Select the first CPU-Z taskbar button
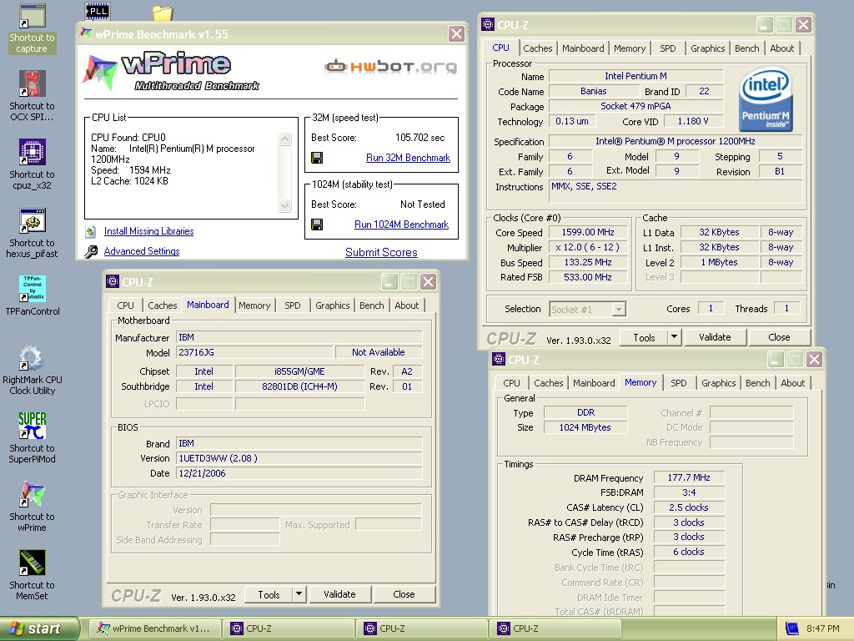The width and height of the screenshot is (854, 641). coord(289,628)
